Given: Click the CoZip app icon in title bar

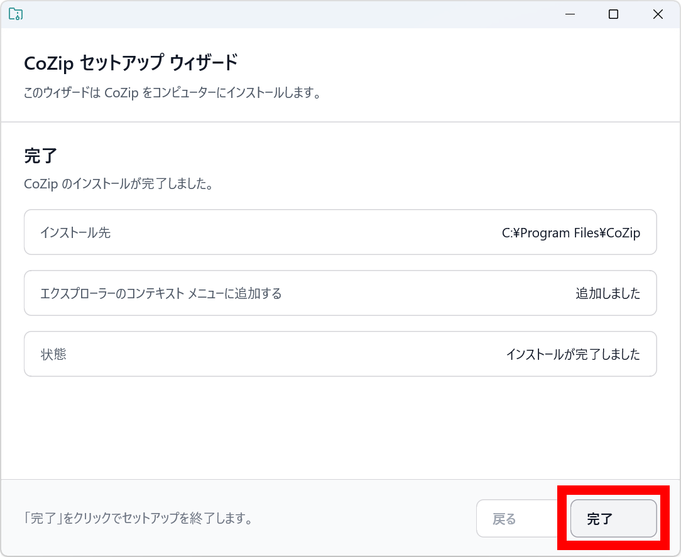Looking at the screenshot, I should pos(16,14).
